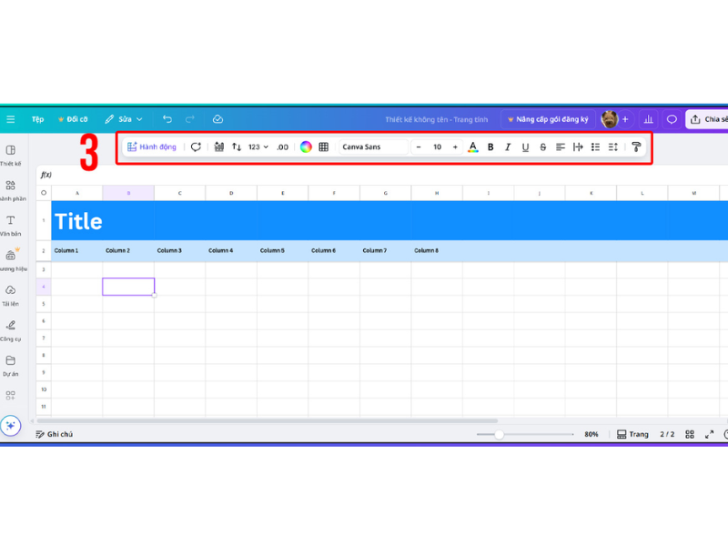Toggle strikethrough formatting
The height and width of the screenshot is (546, 728).
543,147
